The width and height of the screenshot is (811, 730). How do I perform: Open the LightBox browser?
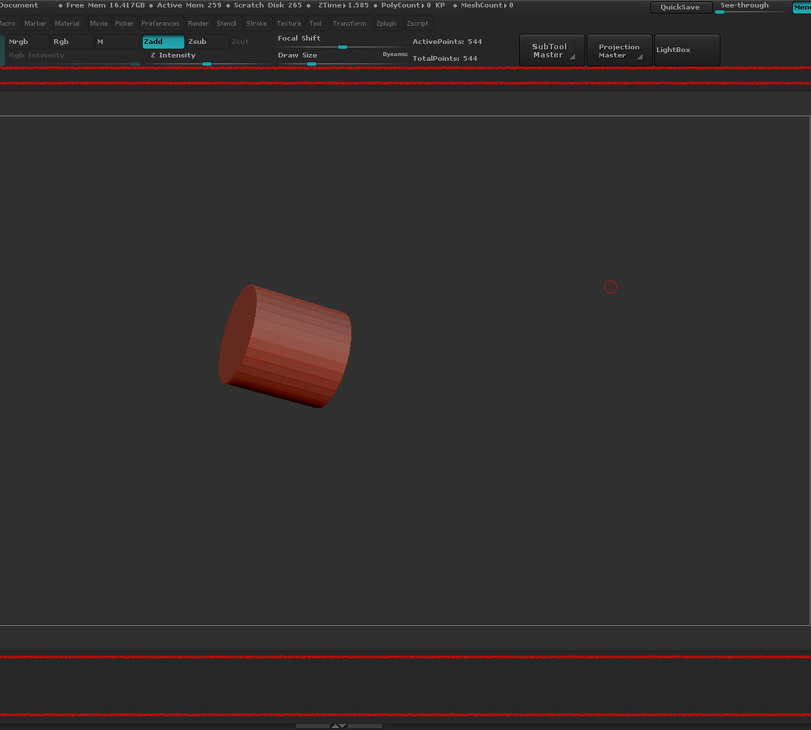687,50
